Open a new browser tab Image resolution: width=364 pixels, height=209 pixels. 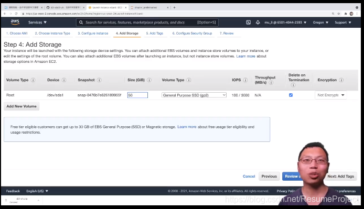[x=174, y=7]
